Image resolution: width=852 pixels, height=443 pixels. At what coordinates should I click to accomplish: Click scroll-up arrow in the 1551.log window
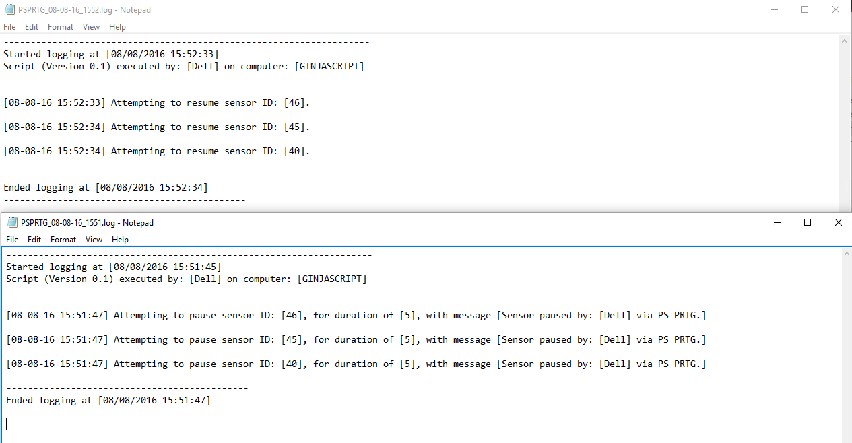pyautogui.click(x=847, y=254)
